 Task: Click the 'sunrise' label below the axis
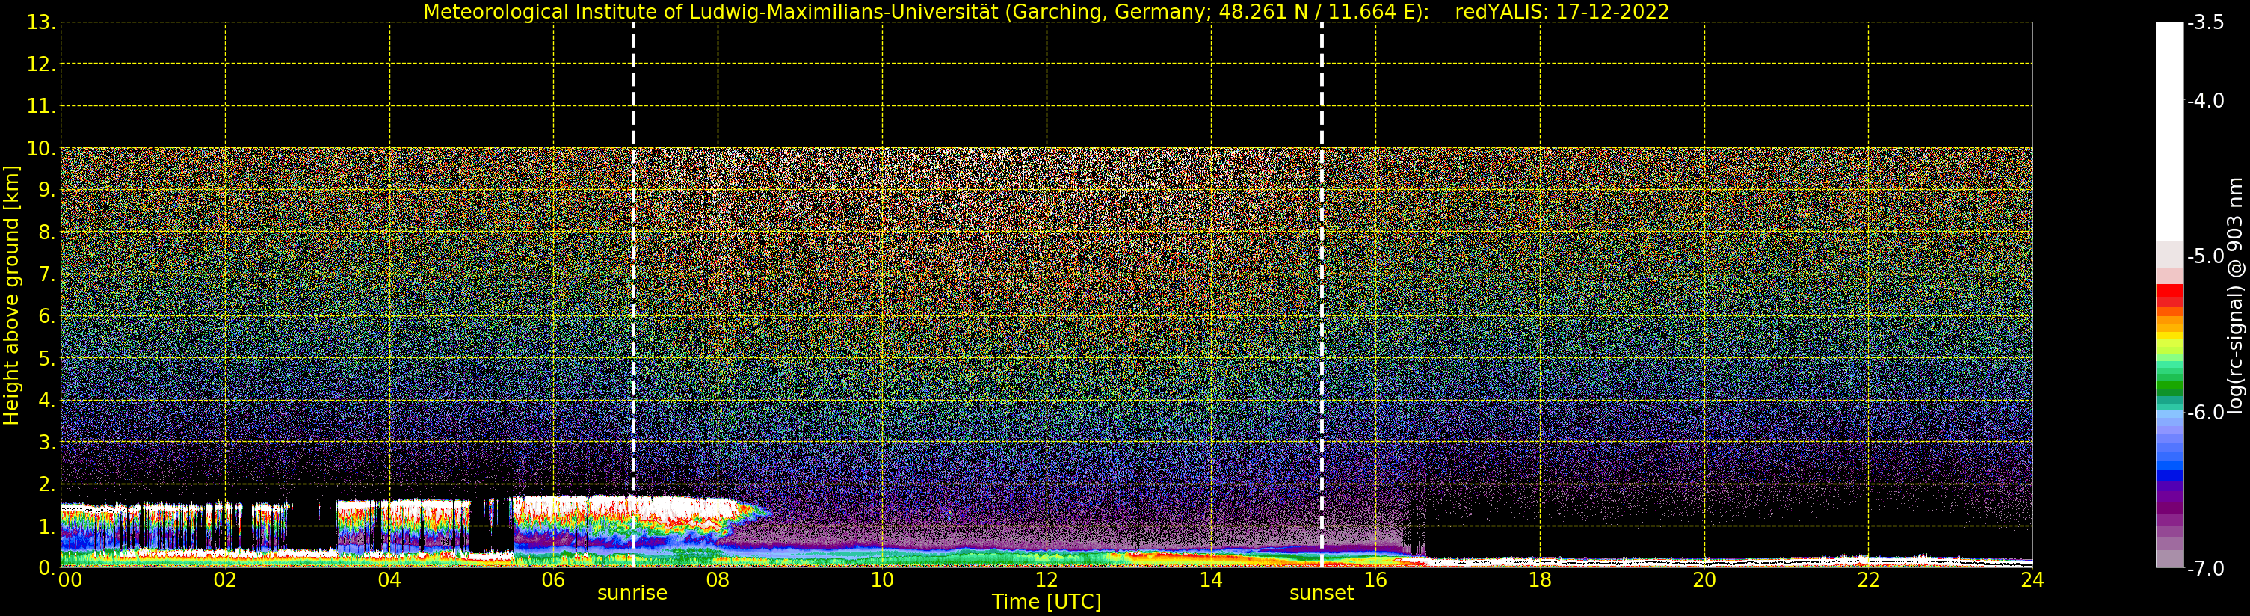[632, 594]
